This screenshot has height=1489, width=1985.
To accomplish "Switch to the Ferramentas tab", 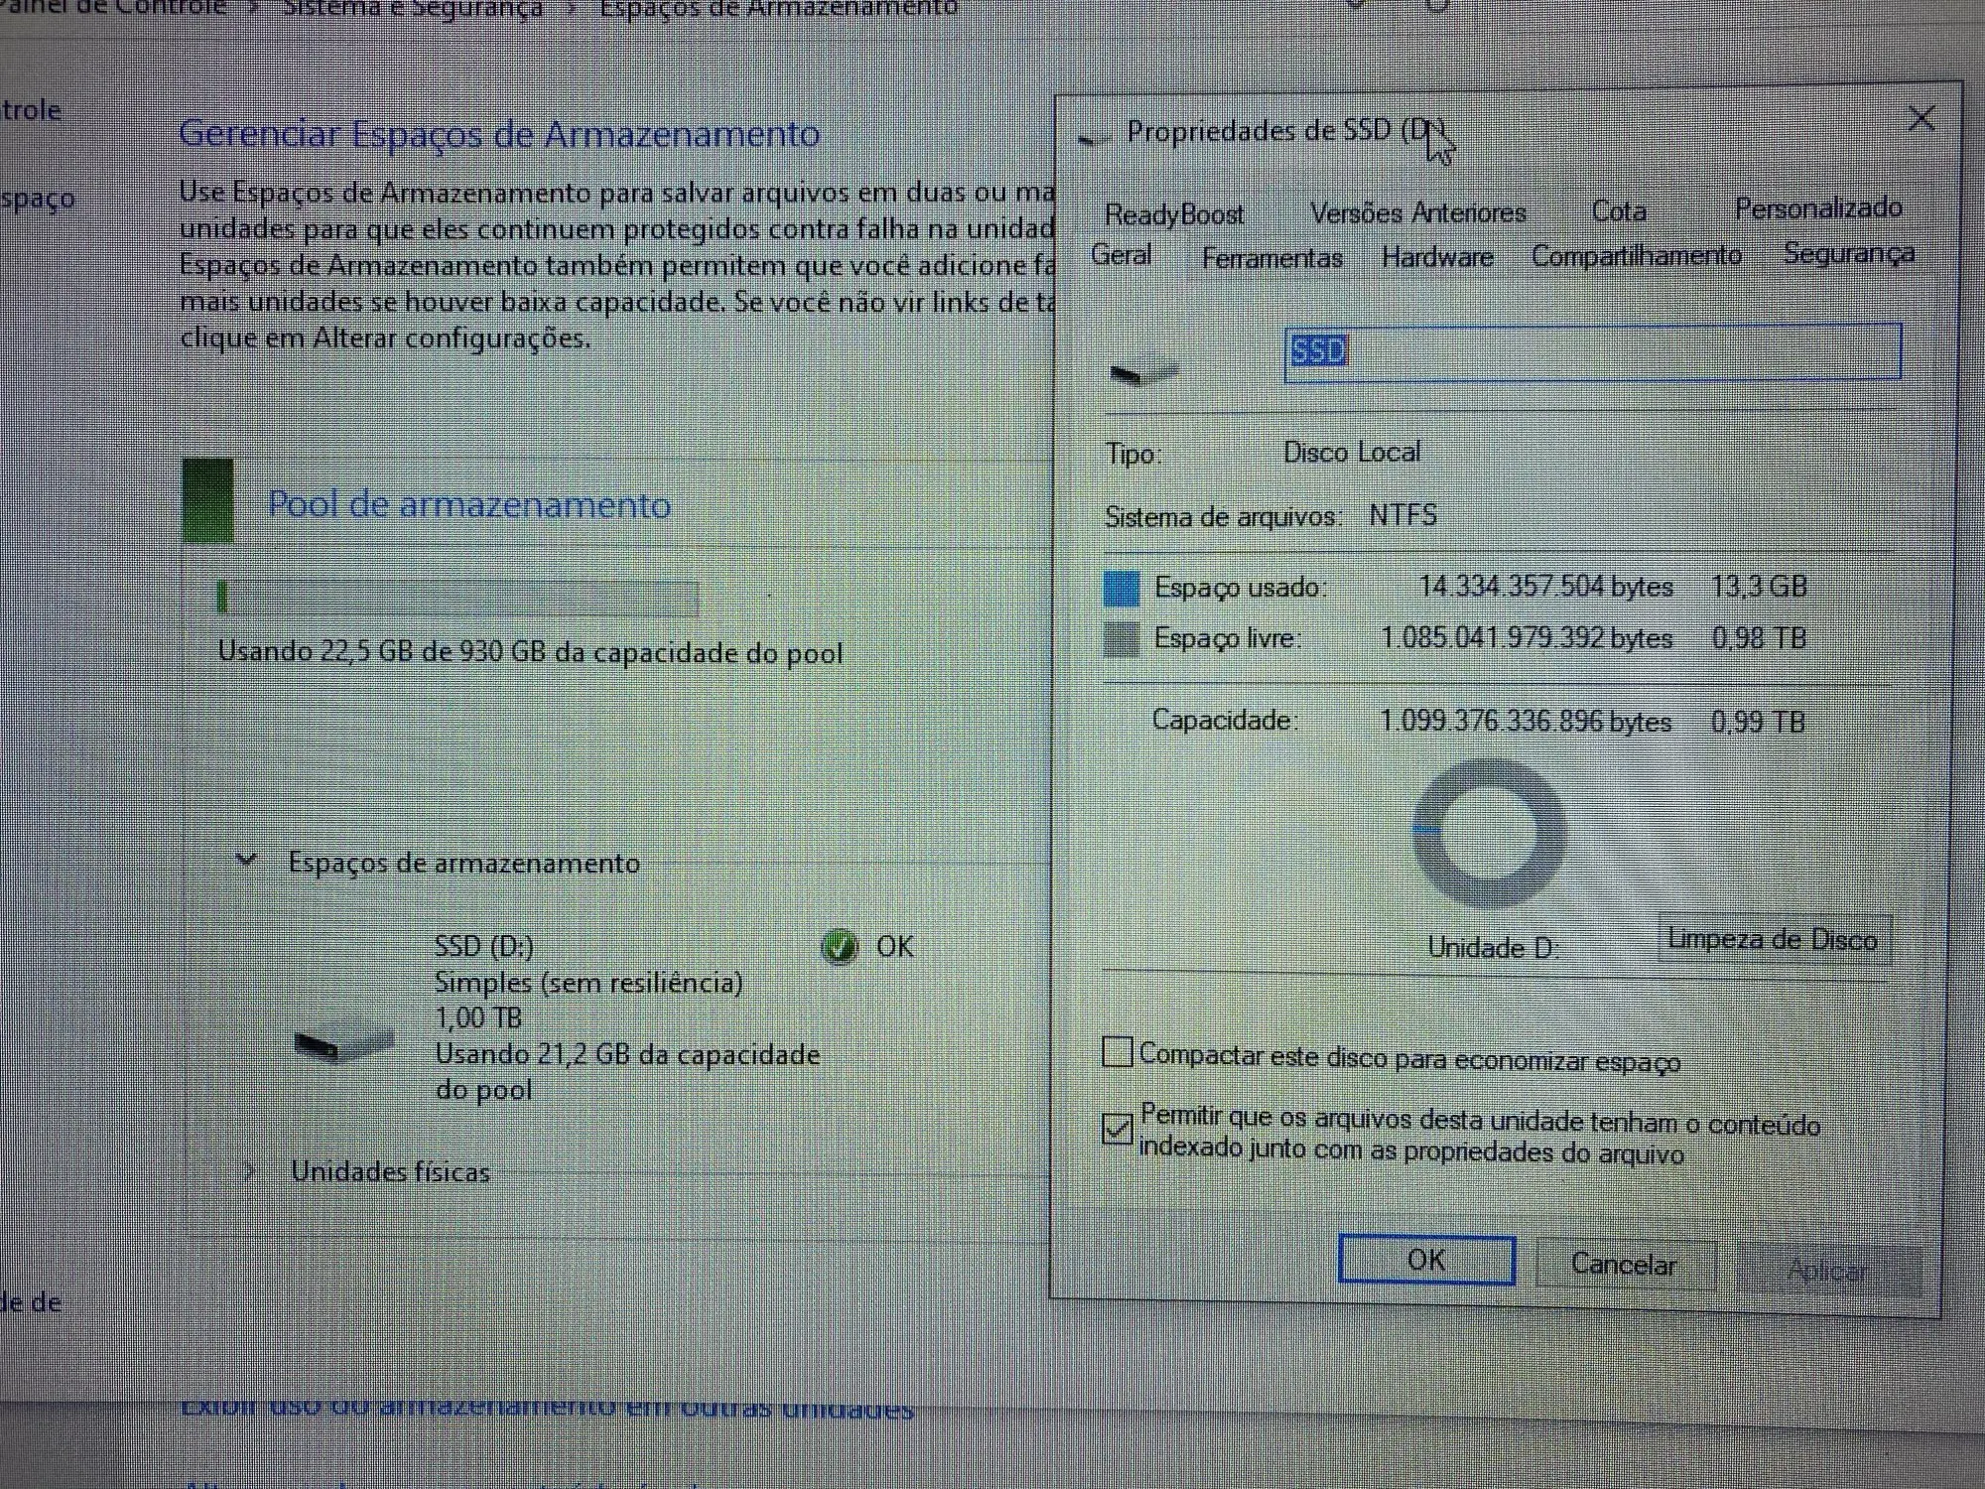I will [x=1271, y=259].
